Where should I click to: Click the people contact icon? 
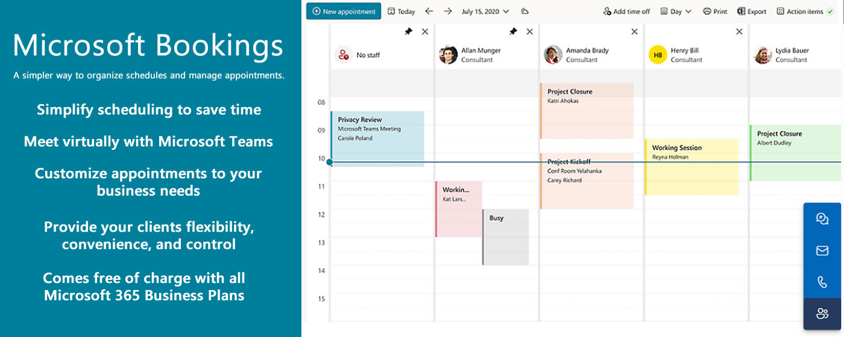click(822, 314)
